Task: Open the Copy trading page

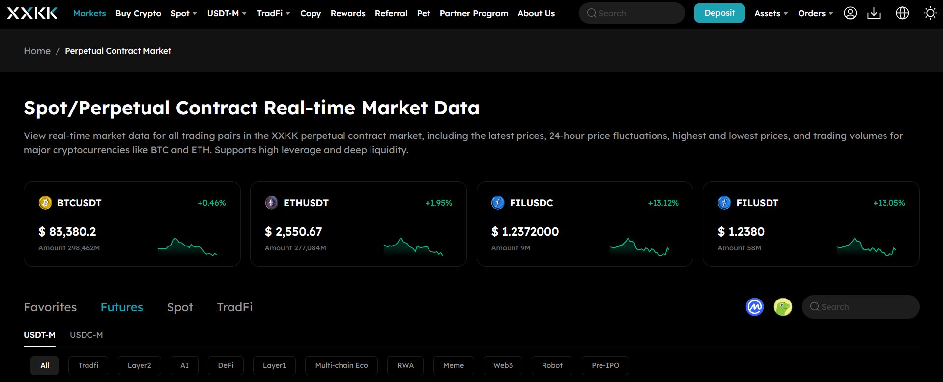Action: (311, 13)
